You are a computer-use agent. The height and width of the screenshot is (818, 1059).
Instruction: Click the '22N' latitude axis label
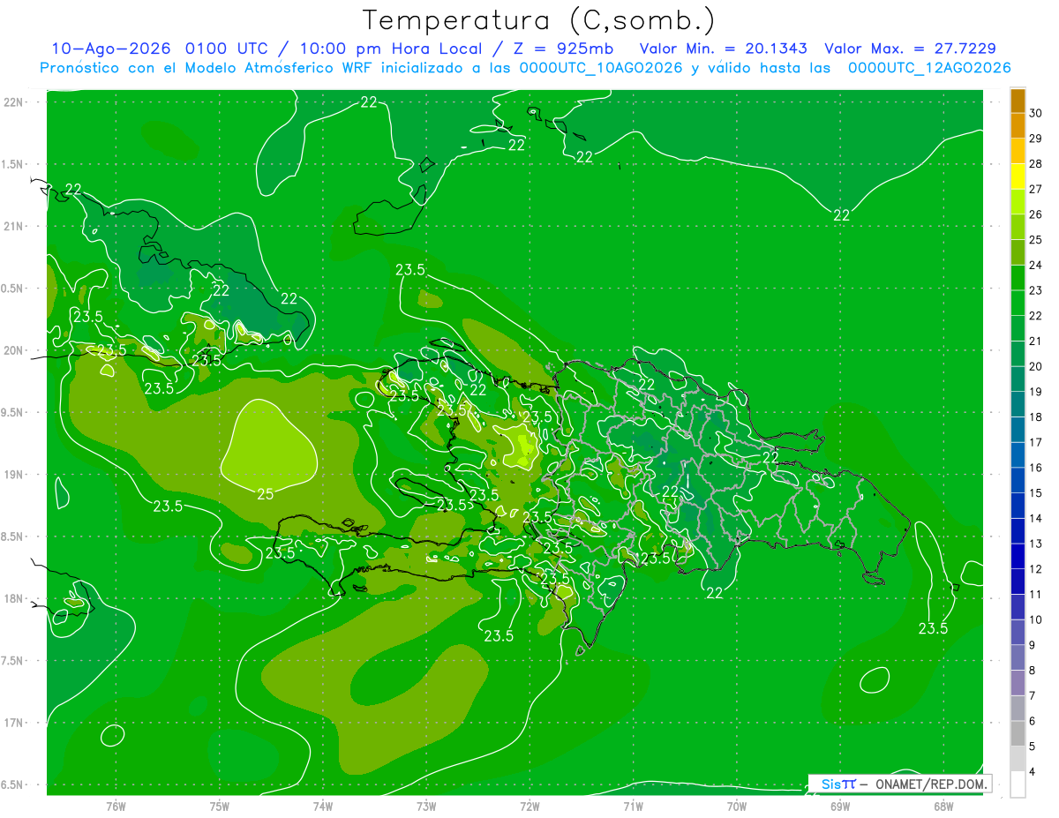pos(14,102)
